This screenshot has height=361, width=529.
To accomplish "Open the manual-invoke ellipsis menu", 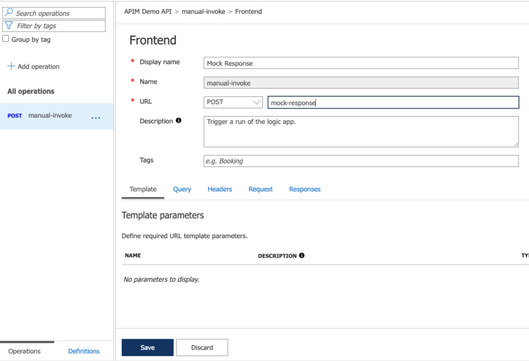I will pyautogui.click(x=96, y=118).
